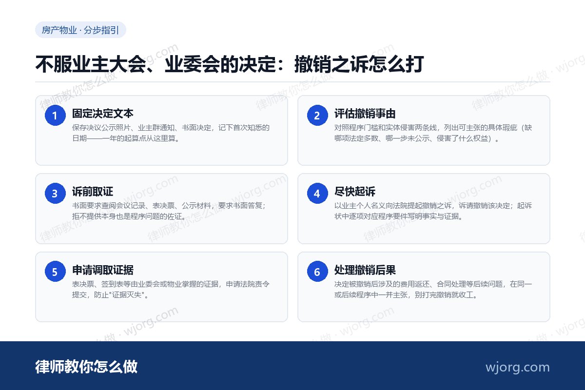The width and height of the screenshot is (585, 390).
Task: Click the footer text 律师教你怎么做
Action: pyautogui.click(x=86, y=367)
